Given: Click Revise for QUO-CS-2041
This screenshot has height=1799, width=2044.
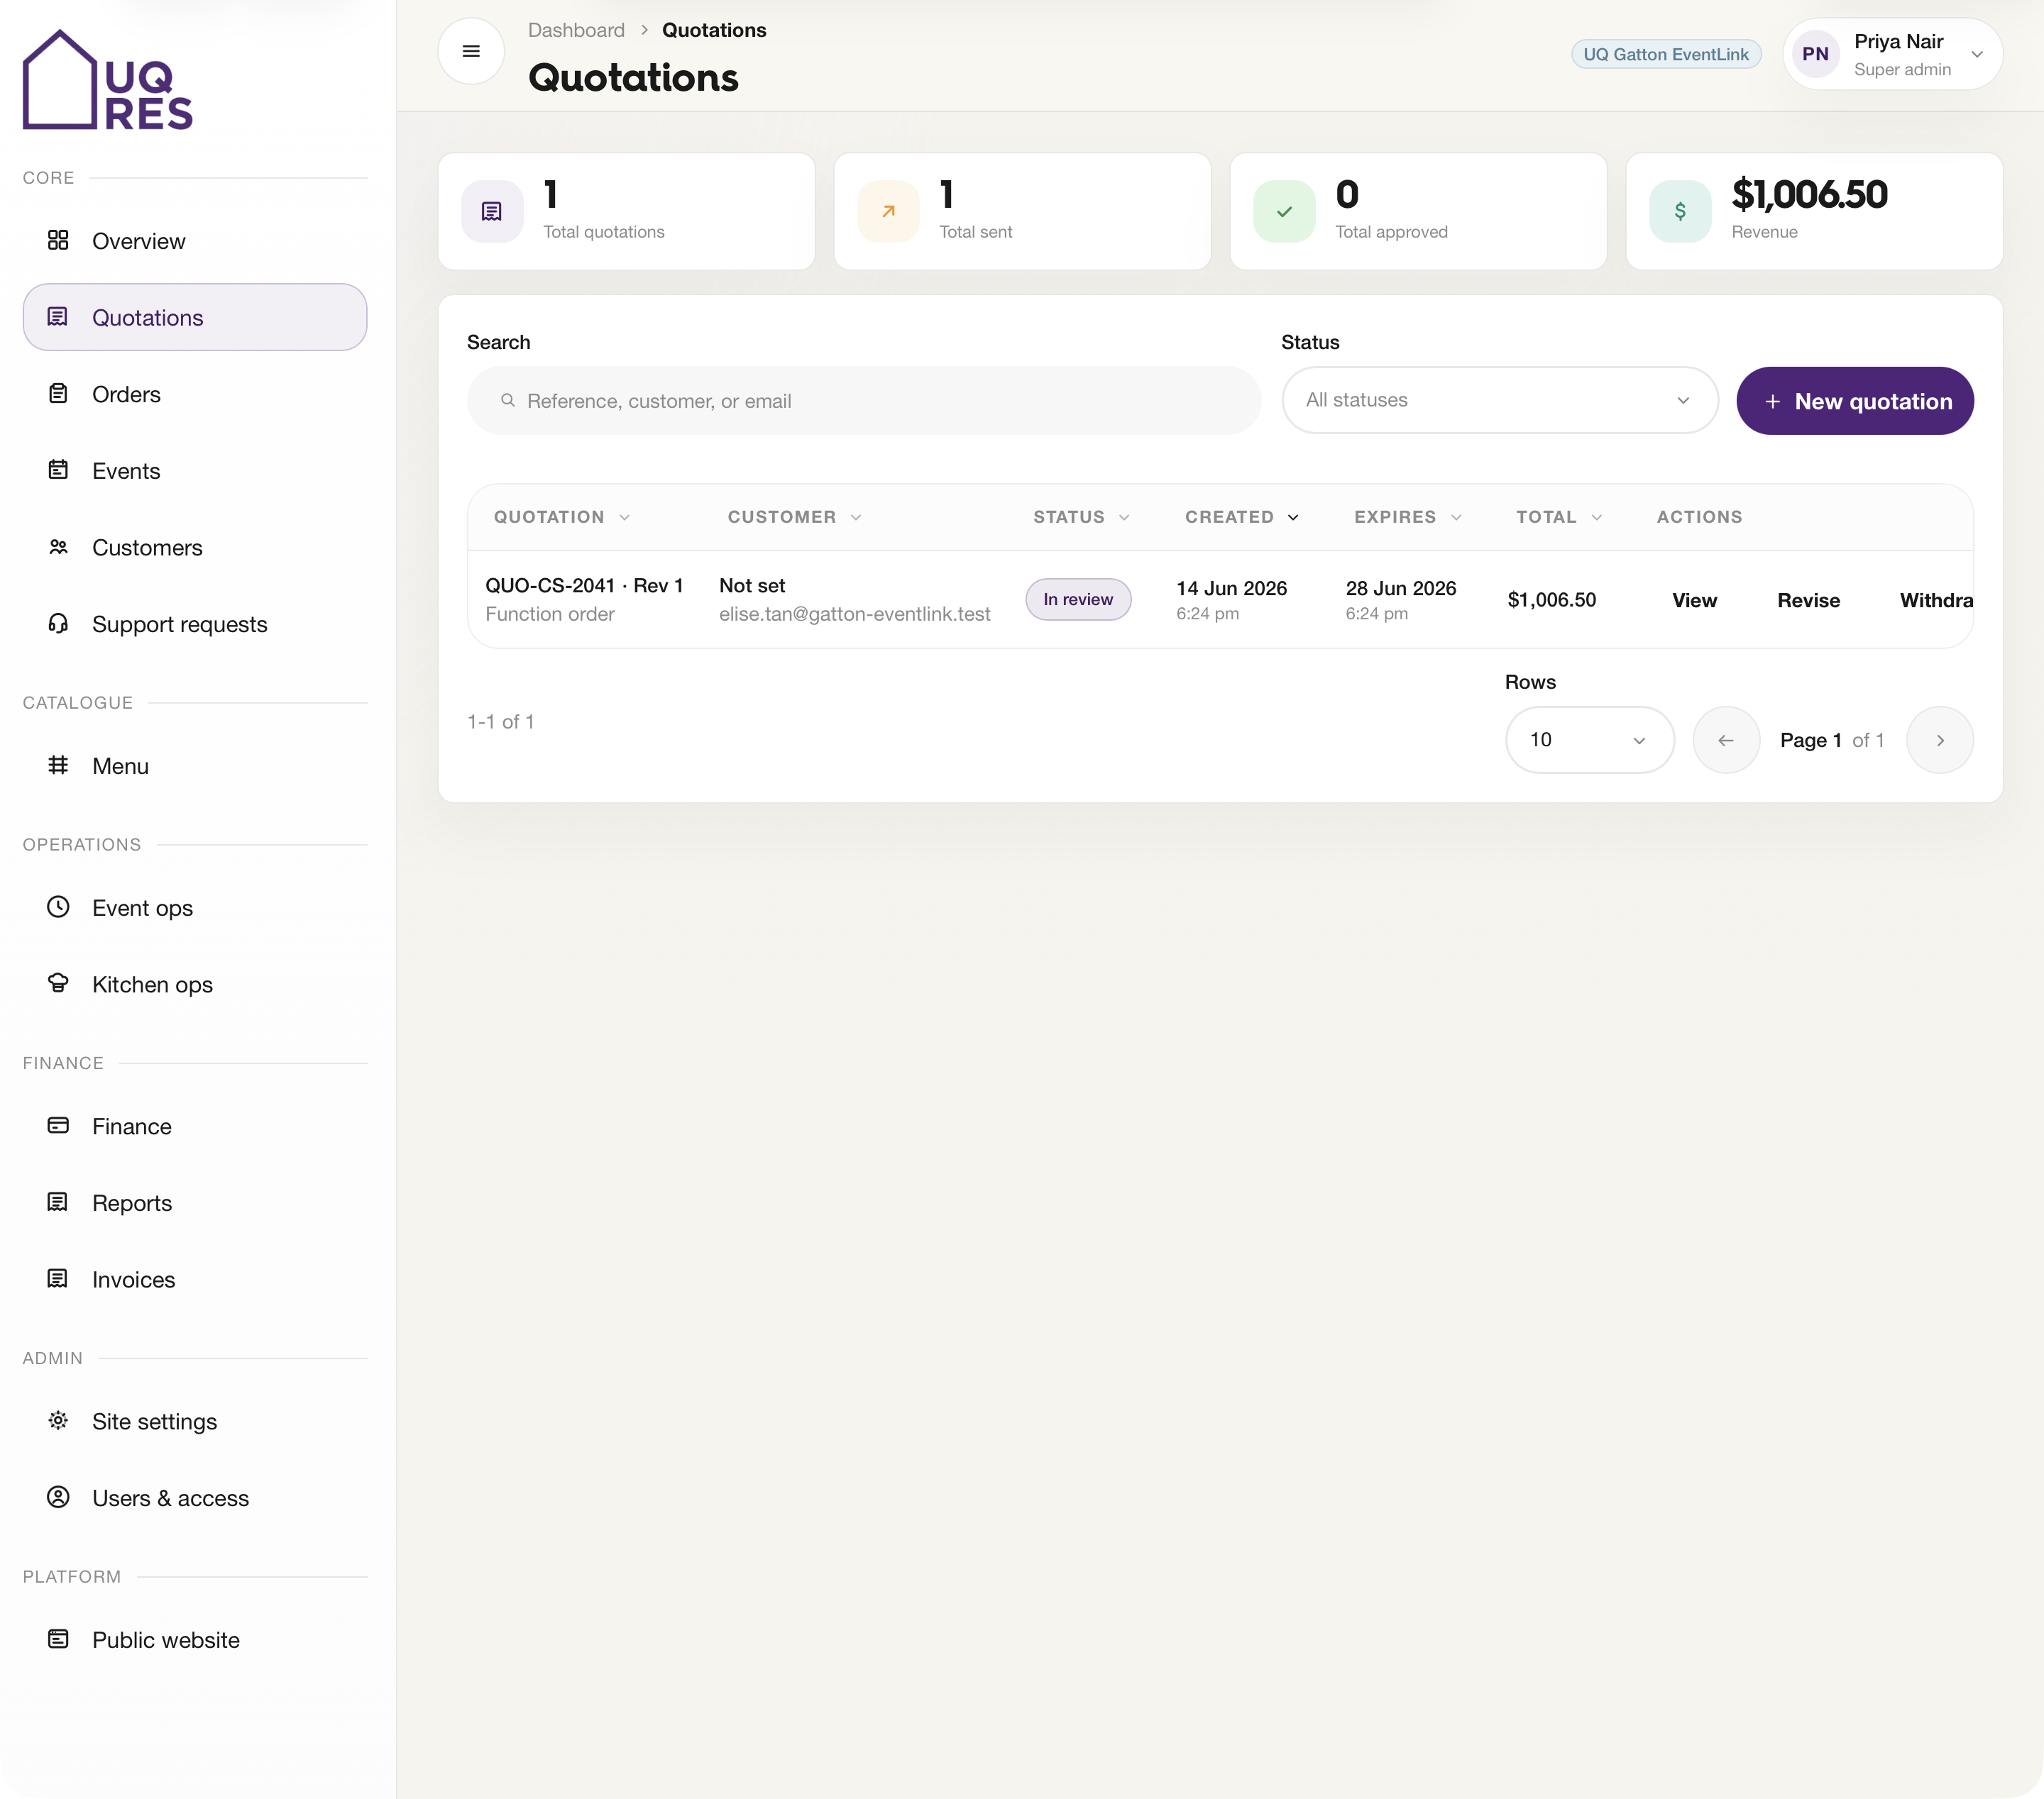Looking at the screenshot, I should click(1808, 599).
